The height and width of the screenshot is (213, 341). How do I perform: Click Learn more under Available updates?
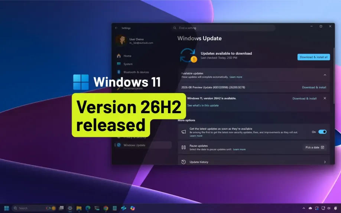[x=236, y=77]
